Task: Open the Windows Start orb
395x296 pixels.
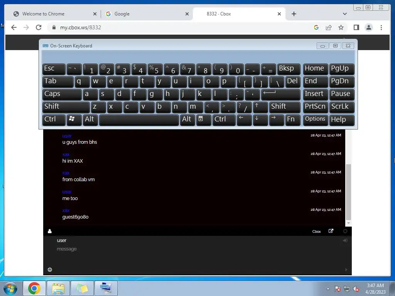Action: point(10,288)
